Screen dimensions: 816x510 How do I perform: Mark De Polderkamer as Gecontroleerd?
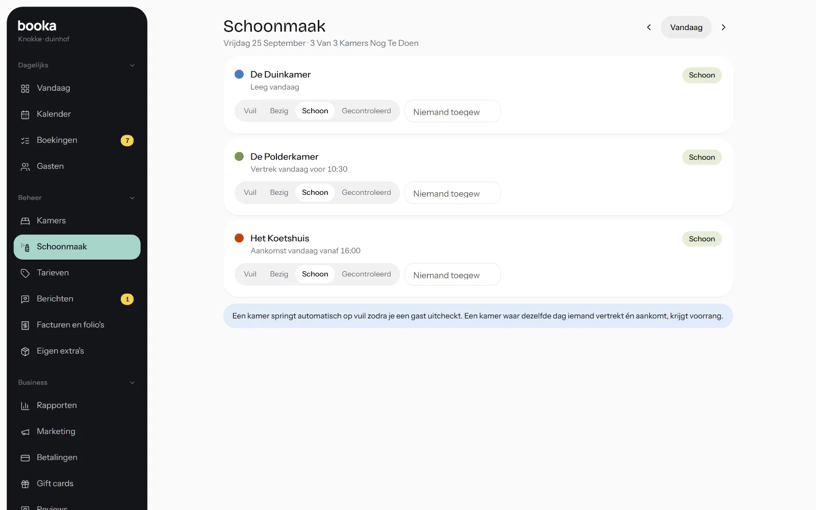click(x=366, y=192)
